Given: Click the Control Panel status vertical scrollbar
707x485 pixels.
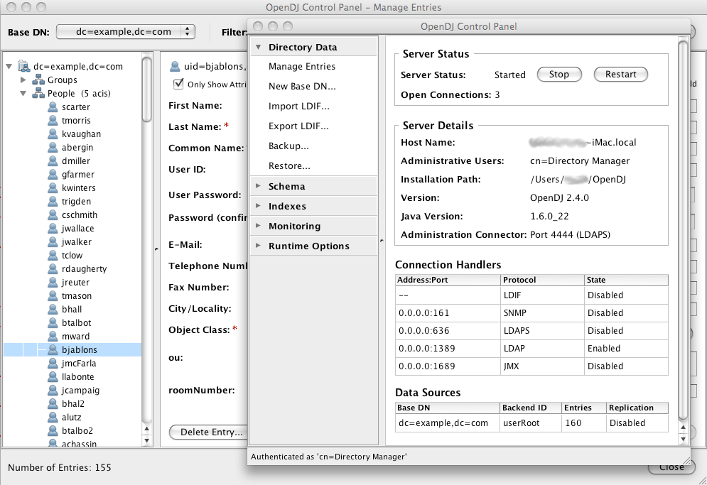Looking at the screenshot, I should [x=683, y=230].
